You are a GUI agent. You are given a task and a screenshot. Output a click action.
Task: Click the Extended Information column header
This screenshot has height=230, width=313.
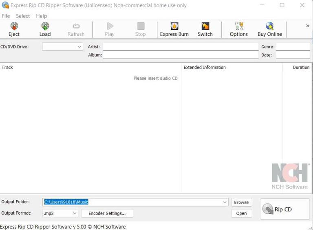click(x=205, y=67)
